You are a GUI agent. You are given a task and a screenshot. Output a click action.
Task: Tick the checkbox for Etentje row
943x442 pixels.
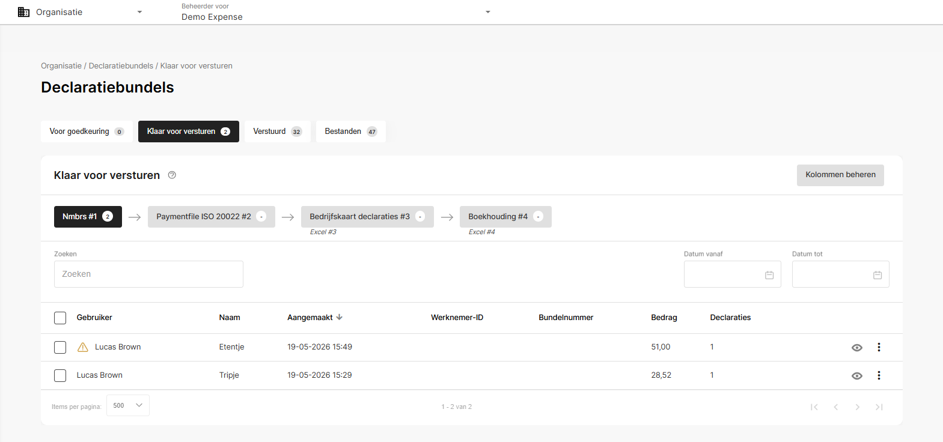60,347
